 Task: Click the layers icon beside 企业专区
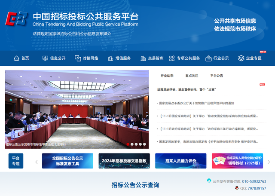(241, 58)
